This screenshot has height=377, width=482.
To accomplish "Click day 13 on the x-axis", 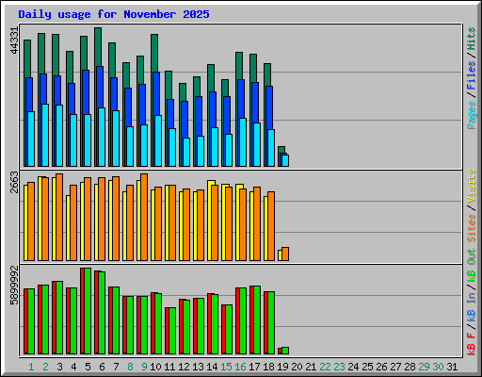I will [x=198, y=367].
